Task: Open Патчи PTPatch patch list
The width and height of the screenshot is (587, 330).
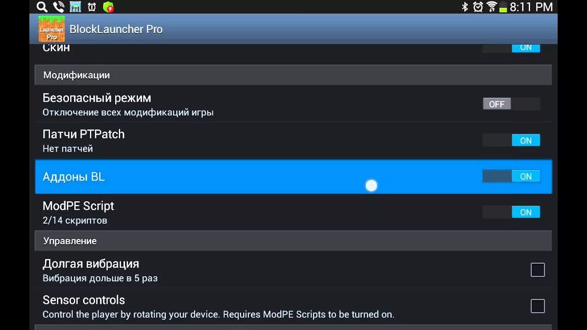Action: 293,141
